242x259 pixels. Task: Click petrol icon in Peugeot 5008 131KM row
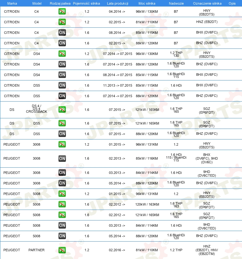(62, 194)
